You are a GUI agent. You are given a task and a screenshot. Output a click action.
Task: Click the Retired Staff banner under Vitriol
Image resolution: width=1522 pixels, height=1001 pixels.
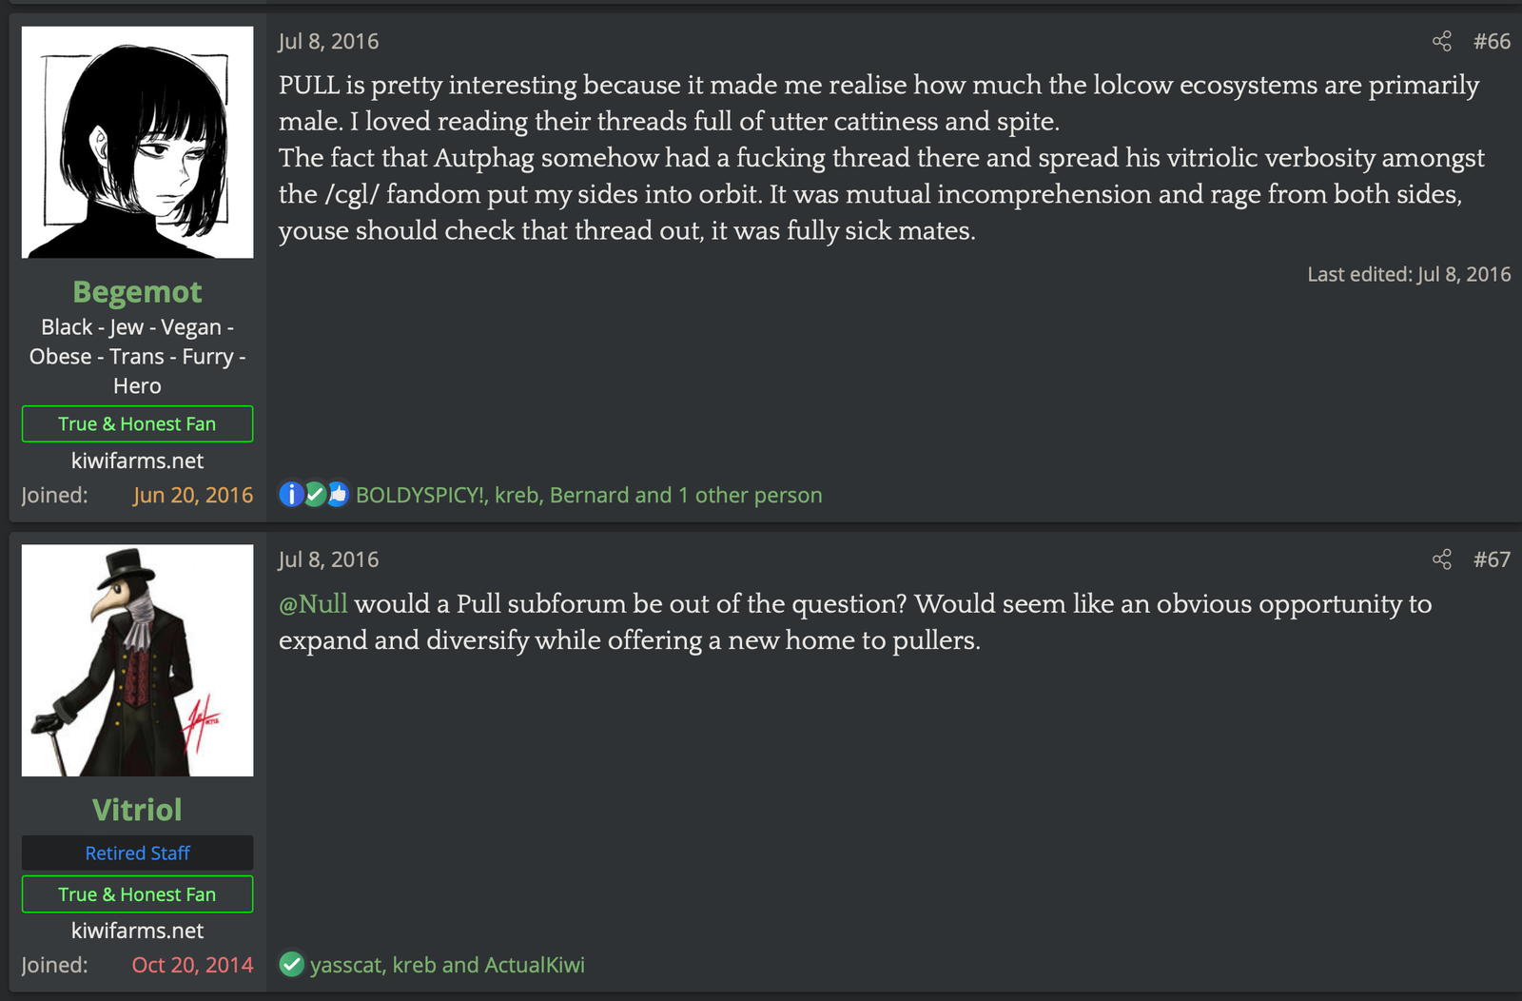coord(138,853)
